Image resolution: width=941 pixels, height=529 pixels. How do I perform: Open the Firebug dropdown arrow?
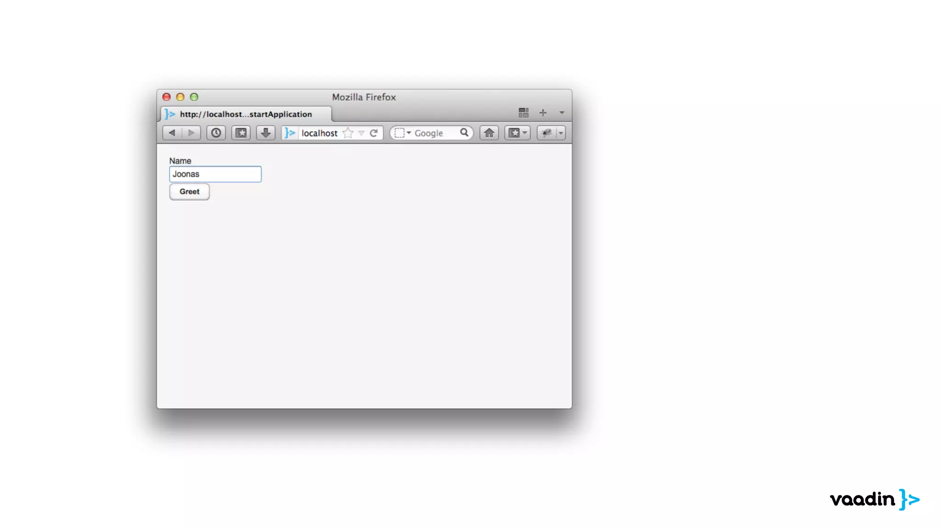point(561,133)
